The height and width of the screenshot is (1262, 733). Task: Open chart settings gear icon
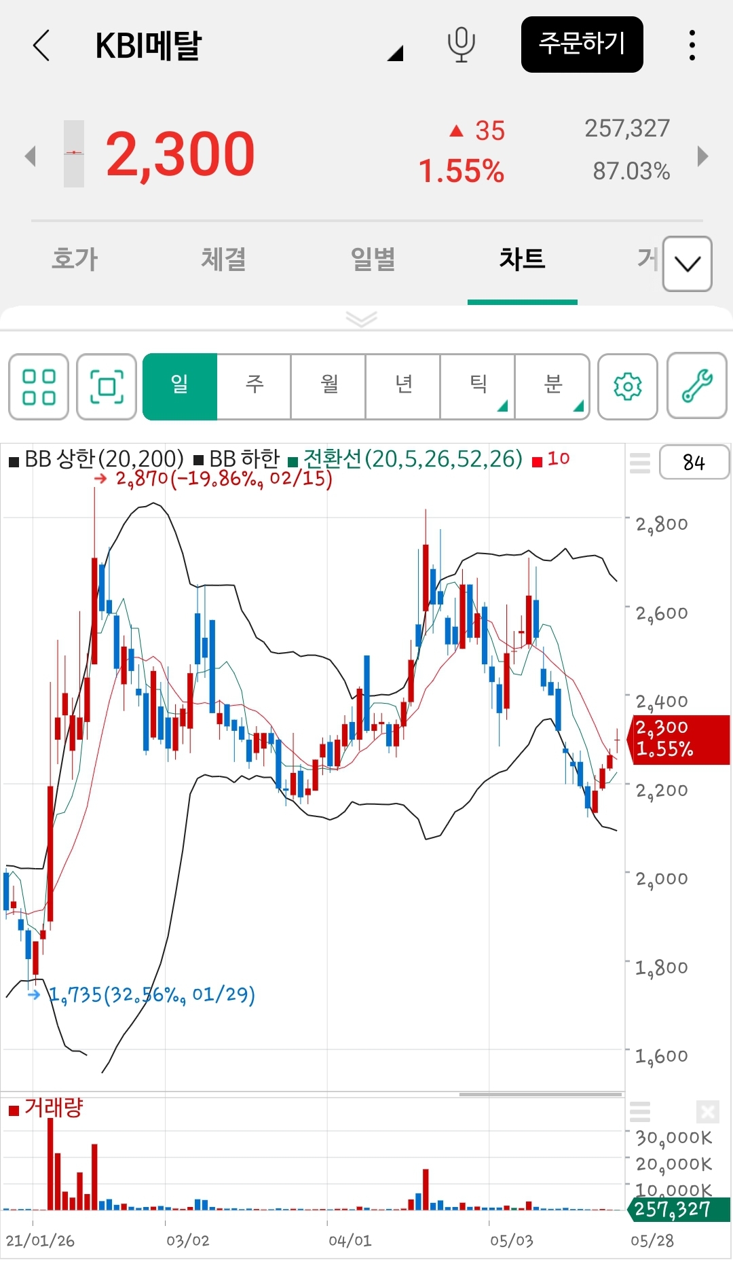click(x=628, y=386)
